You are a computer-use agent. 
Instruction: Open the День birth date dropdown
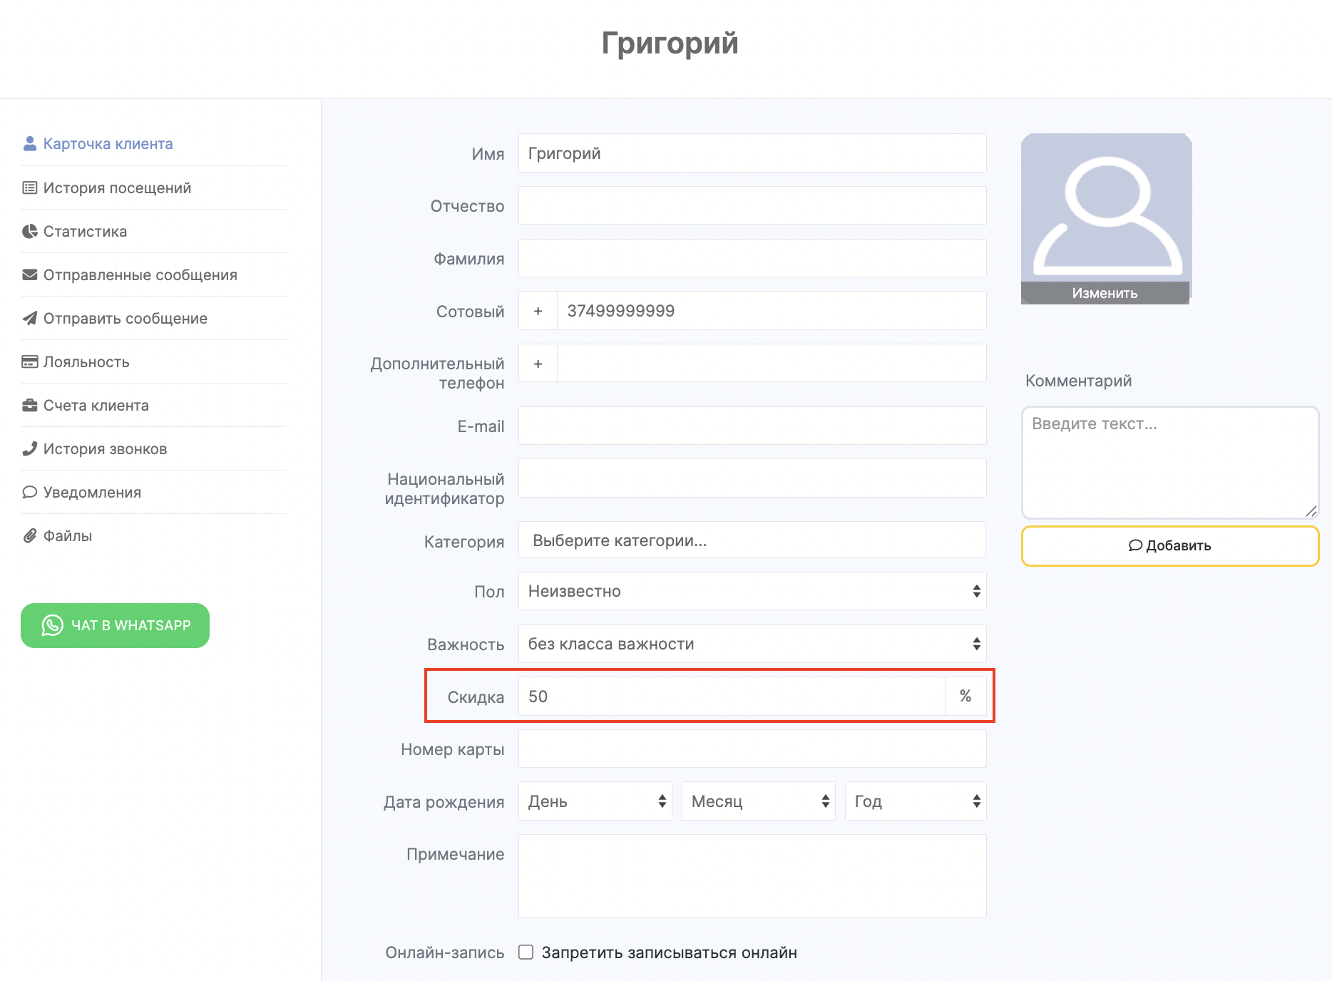click(595, 801)
